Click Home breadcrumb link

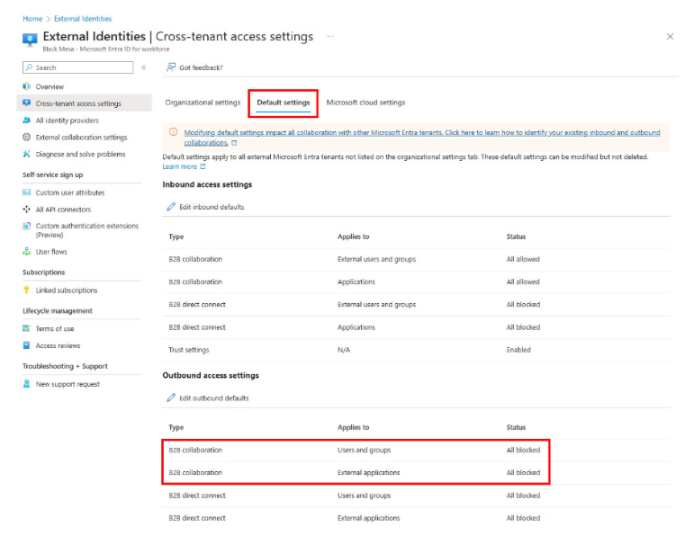[x=32, y=19]
